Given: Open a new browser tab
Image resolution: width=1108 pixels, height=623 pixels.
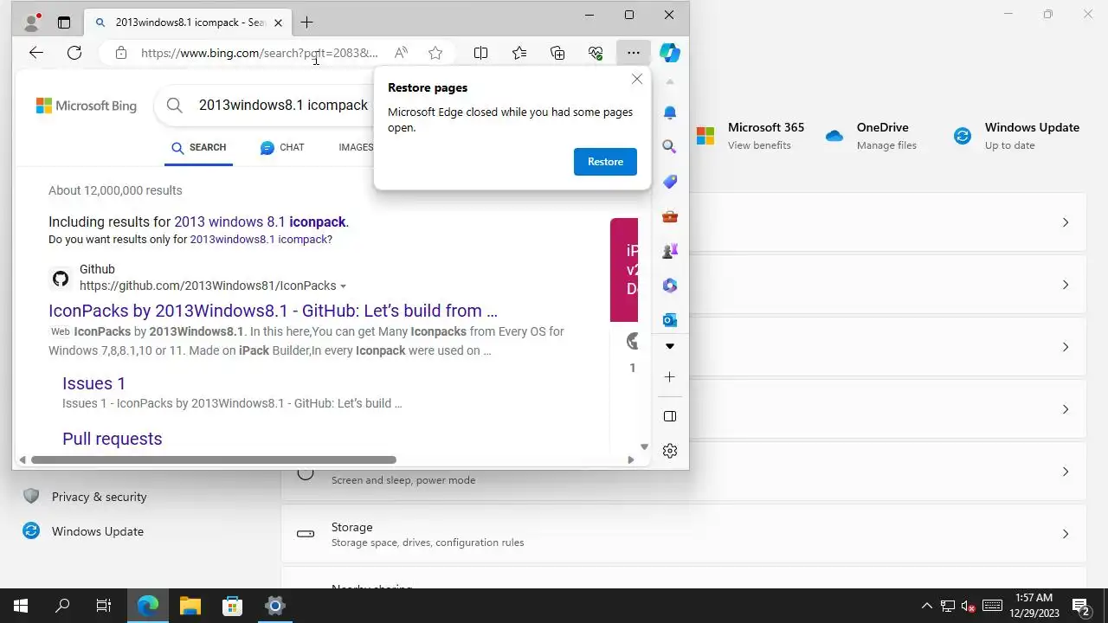Looking at the screenshot, I should click(306, 22).
